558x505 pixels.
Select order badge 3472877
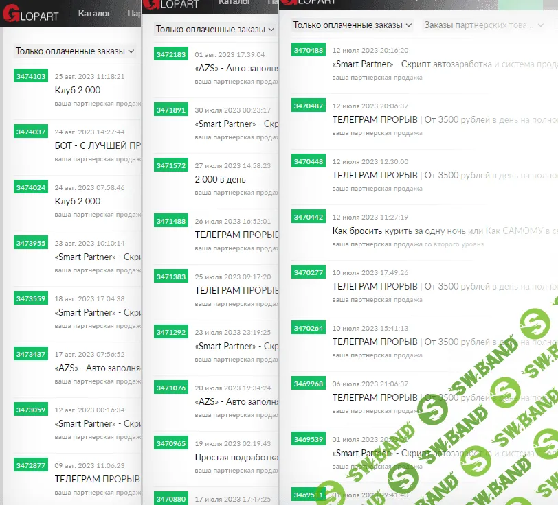click(31, 465)
